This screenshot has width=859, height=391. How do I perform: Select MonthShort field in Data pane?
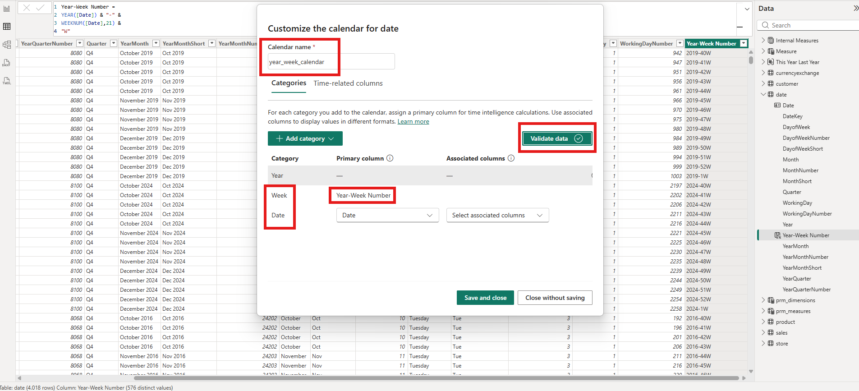[797, 181]
